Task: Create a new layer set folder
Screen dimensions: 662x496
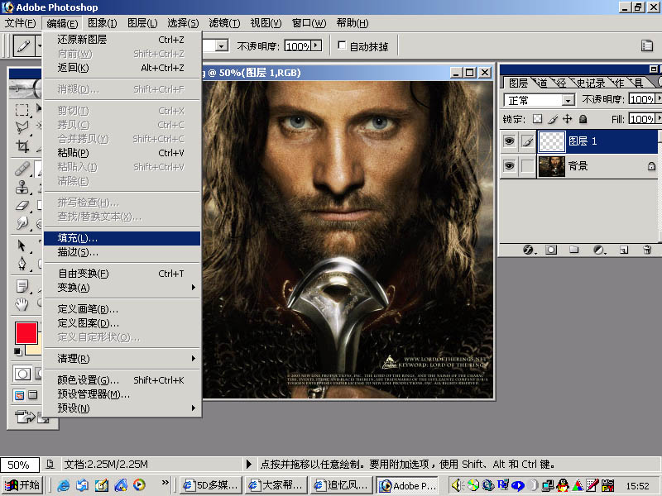Action: pos(573,250)
